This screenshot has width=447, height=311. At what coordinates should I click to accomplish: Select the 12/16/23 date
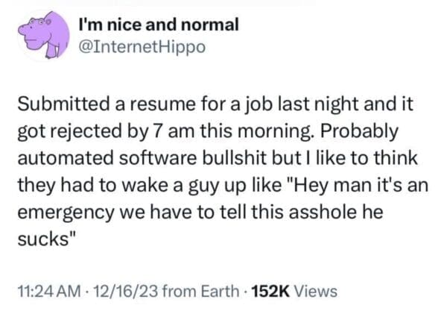click(x=126, y=290)
